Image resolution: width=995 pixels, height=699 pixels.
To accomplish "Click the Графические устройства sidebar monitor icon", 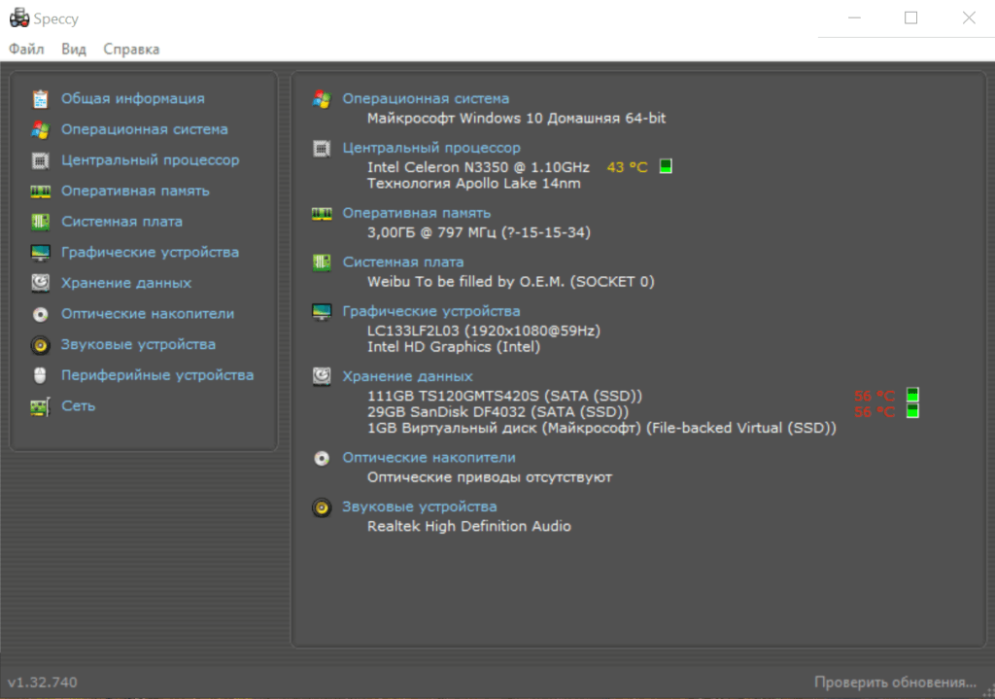I will click(x=41, y=253).
